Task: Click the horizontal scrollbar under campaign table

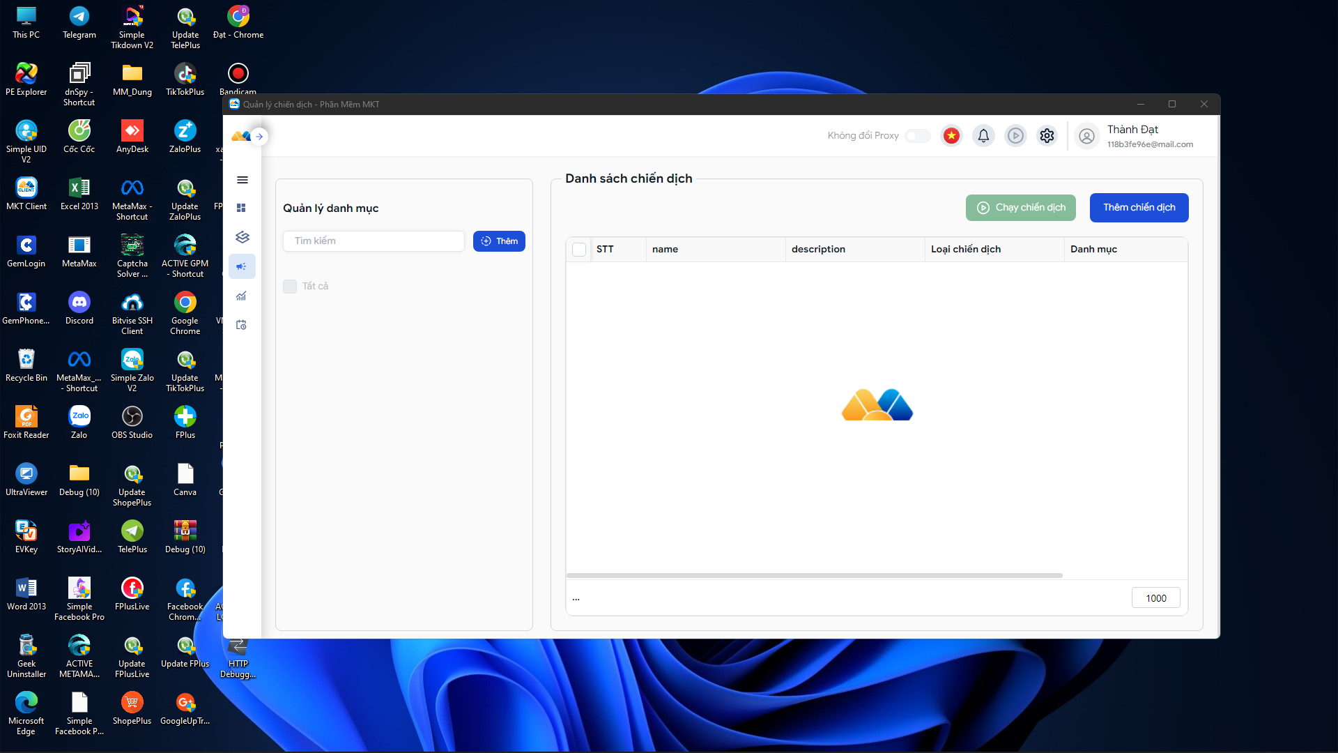Action: point(815,576)
